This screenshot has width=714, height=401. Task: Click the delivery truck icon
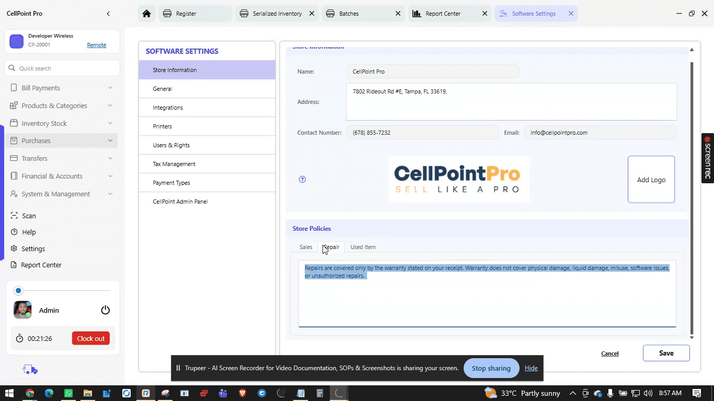[30, 370]
